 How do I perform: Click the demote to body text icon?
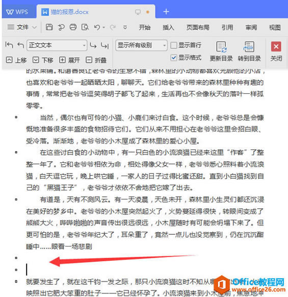104,45
